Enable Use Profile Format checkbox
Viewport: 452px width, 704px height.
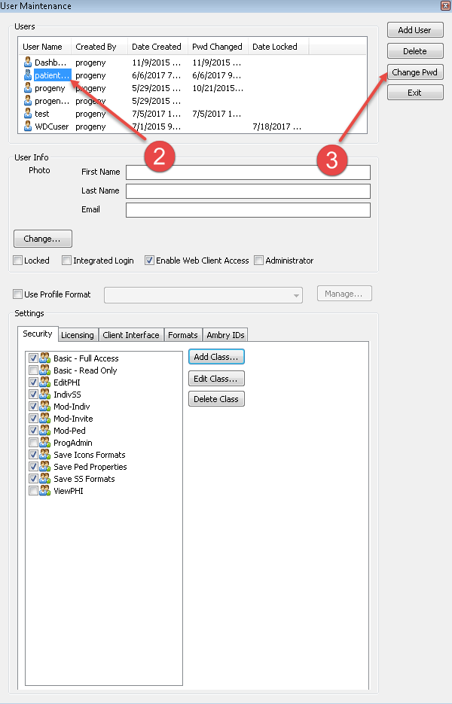pos(17,294)
